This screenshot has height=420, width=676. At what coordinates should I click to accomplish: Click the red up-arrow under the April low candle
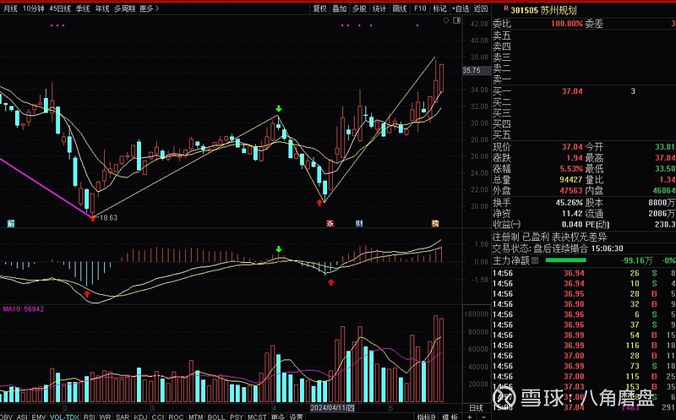pos(319,202)
